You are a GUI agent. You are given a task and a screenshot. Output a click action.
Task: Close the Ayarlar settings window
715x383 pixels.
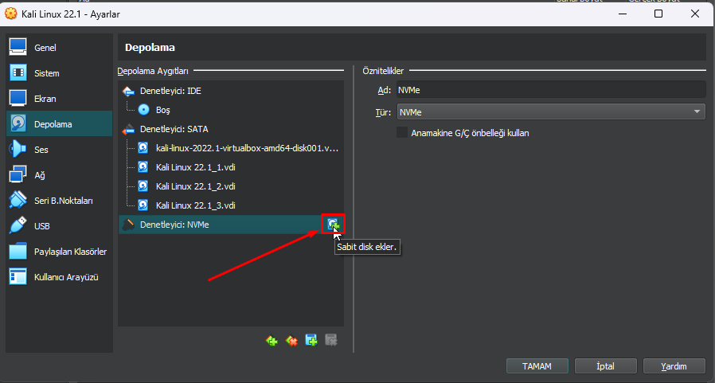point(695,14)
